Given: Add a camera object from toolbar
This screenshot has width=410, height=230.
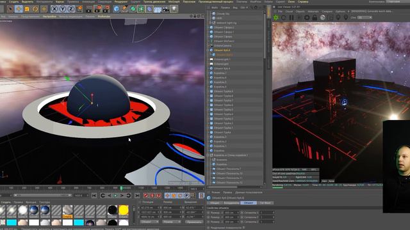Looking at the screenshot, I should click(x=166, y=9).
